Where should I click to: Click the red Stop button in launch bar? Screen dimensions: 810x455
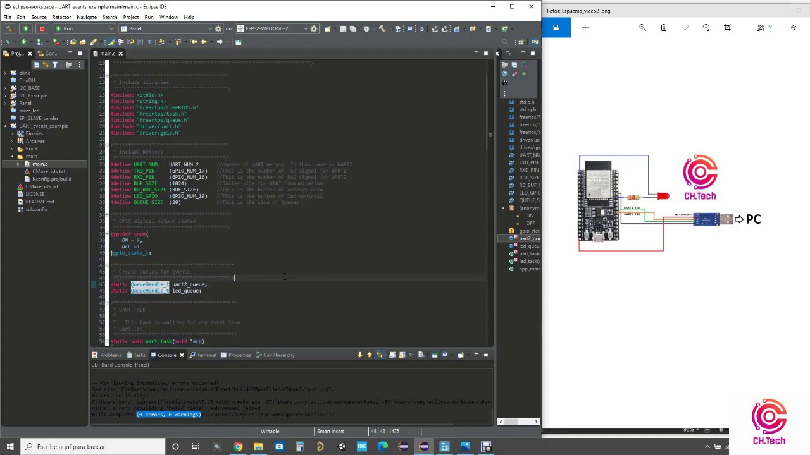[42, 28]
